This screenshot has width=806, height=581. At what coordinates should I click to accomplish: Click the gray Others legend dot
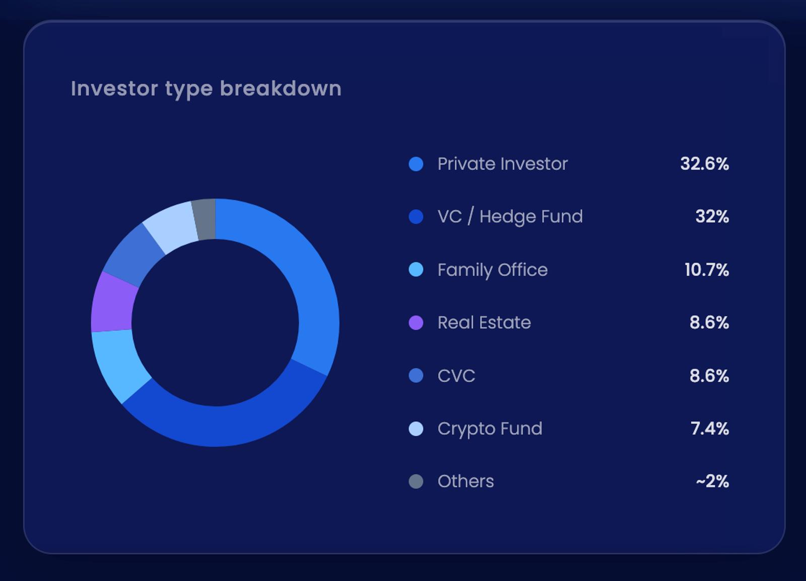click(x=416, y=481)
